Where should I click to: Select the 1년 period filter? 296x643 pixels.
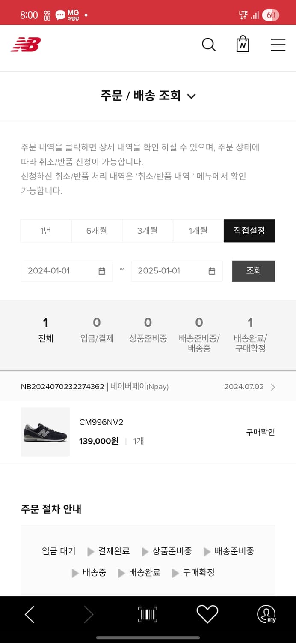pos(46,231)
